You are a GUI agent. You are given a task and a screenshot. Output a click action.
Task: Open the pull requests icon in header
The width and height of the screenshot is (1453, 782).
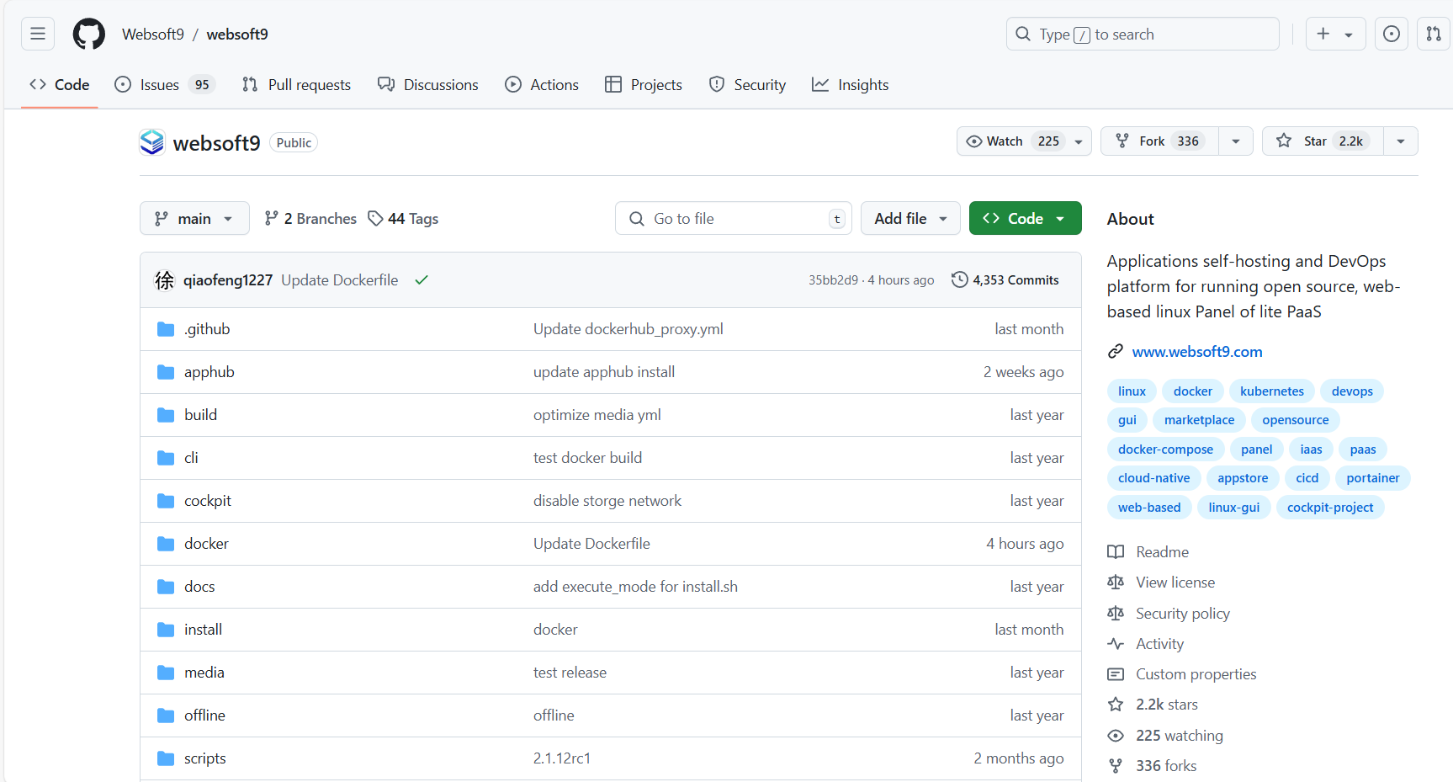coord(1434,34)
